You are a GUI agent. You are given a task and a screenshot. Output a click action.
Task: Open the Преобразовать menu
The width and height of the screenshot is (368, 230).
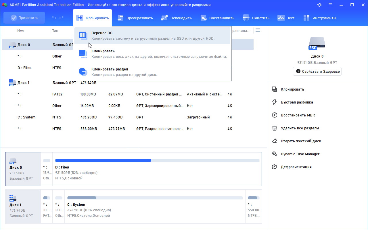pos(135,18)
